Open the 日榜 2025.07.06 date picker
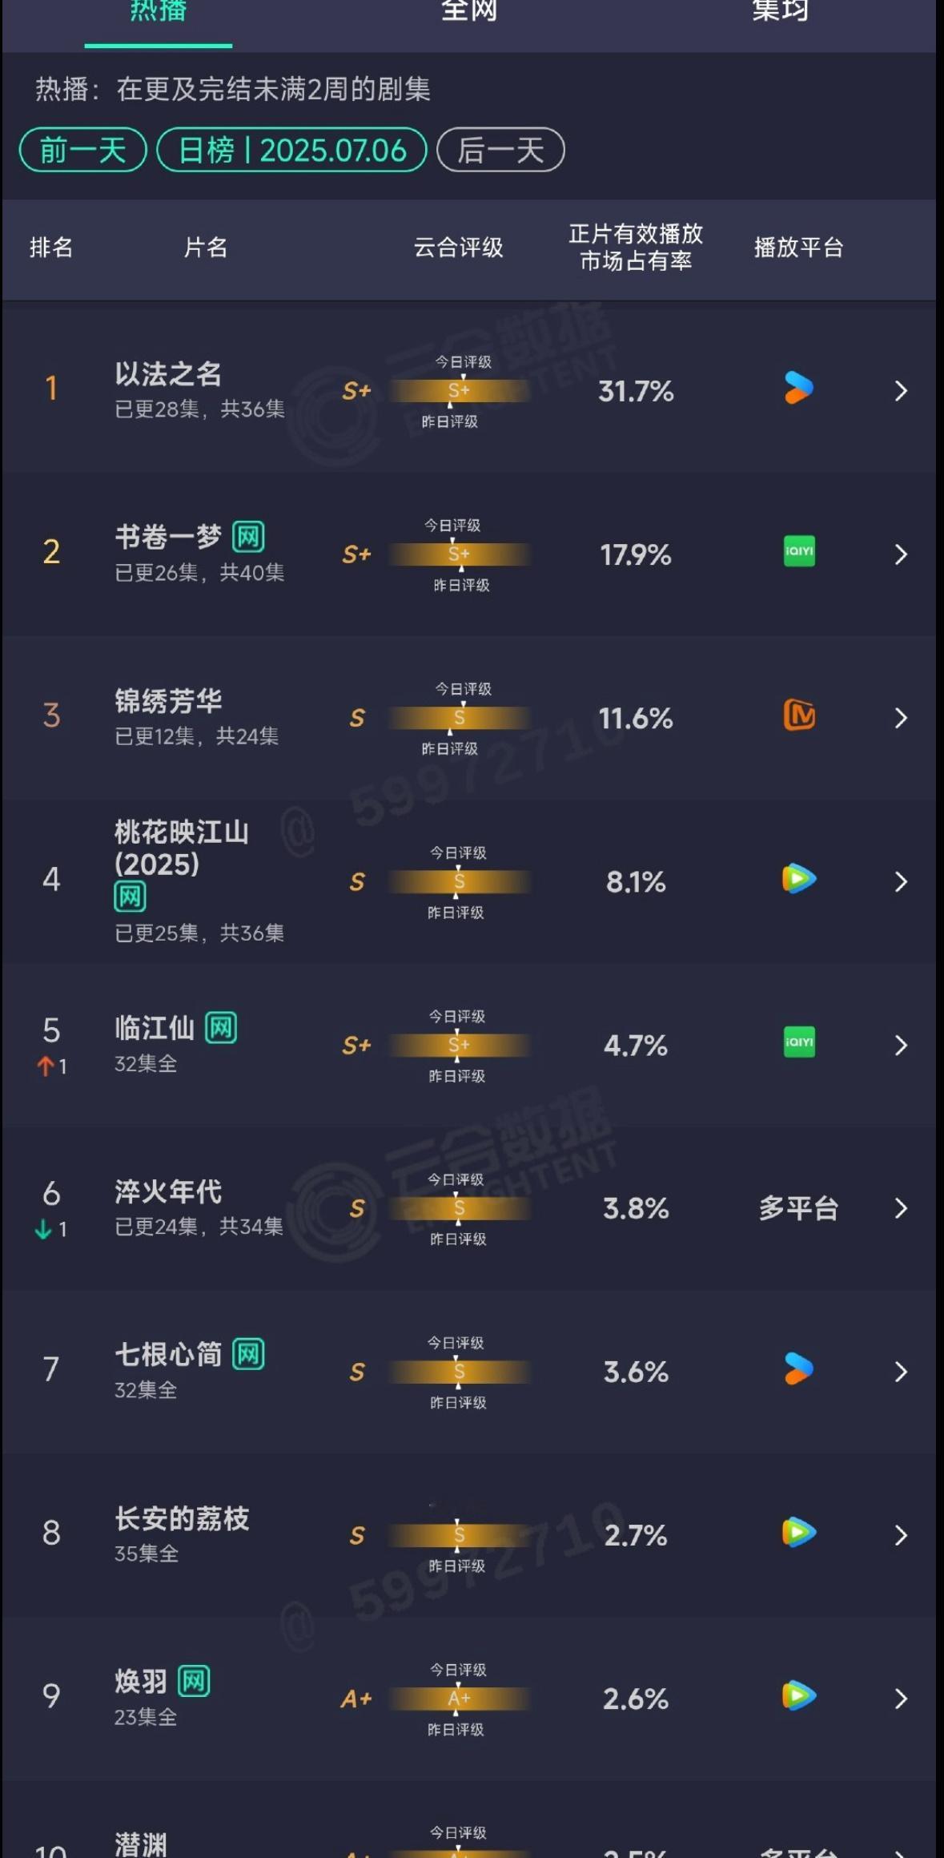The width and height of the screenshot is (944, 1858). (291, 150)
